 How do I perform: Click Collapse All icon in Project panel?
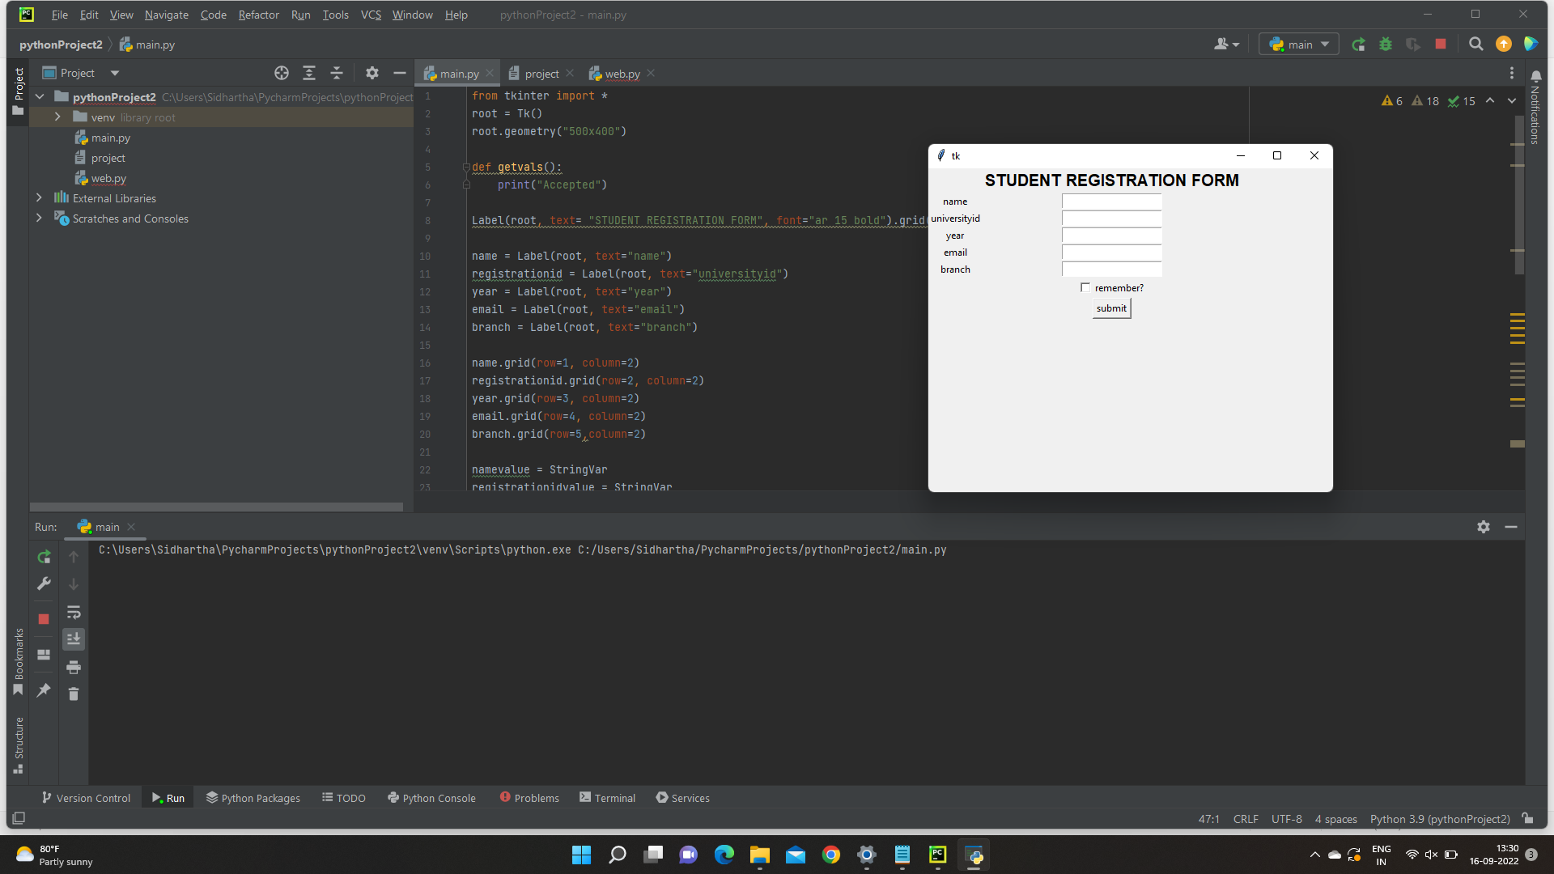click(337, 73)
